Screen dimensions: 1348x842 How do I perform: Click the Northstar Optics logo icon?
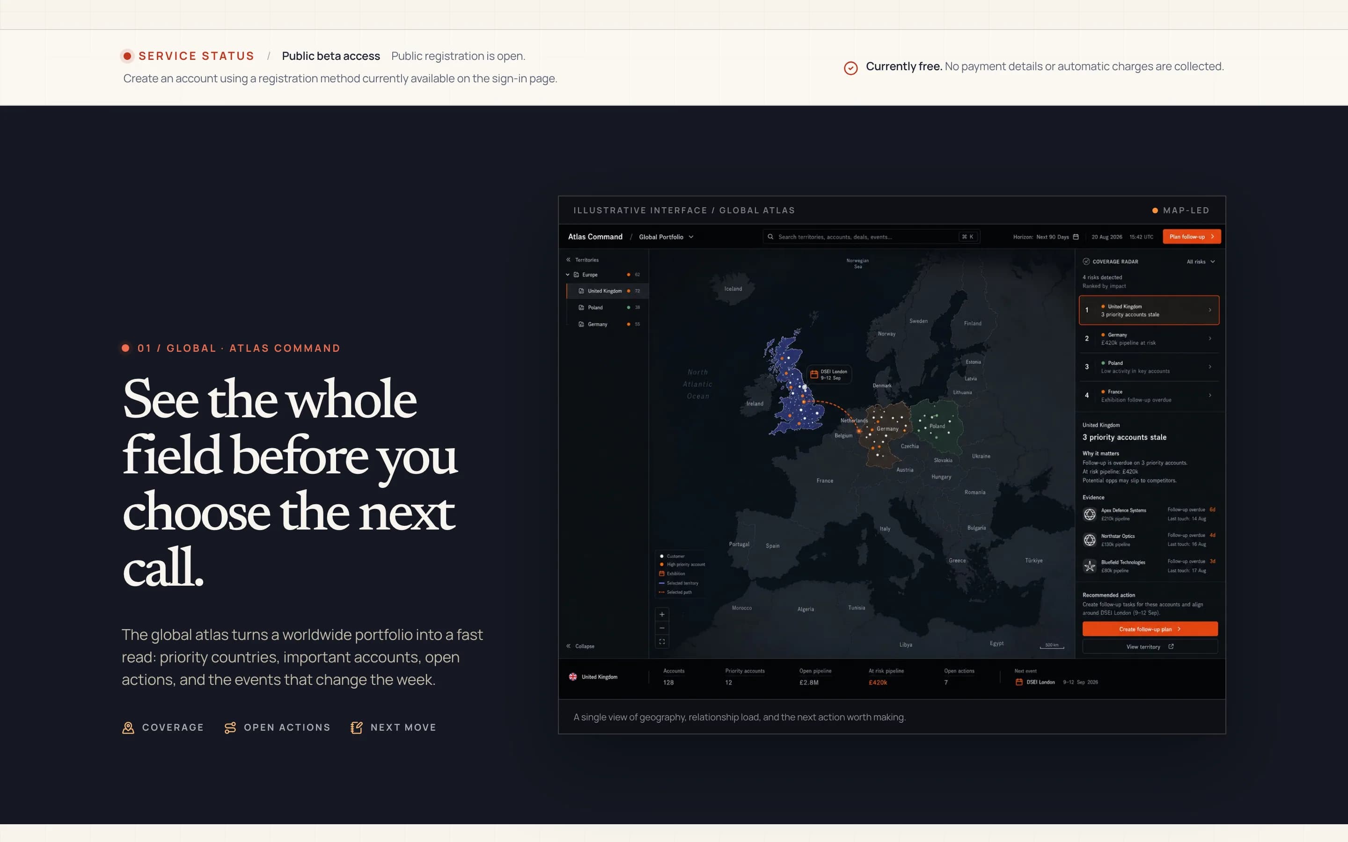coord(1090,540)
